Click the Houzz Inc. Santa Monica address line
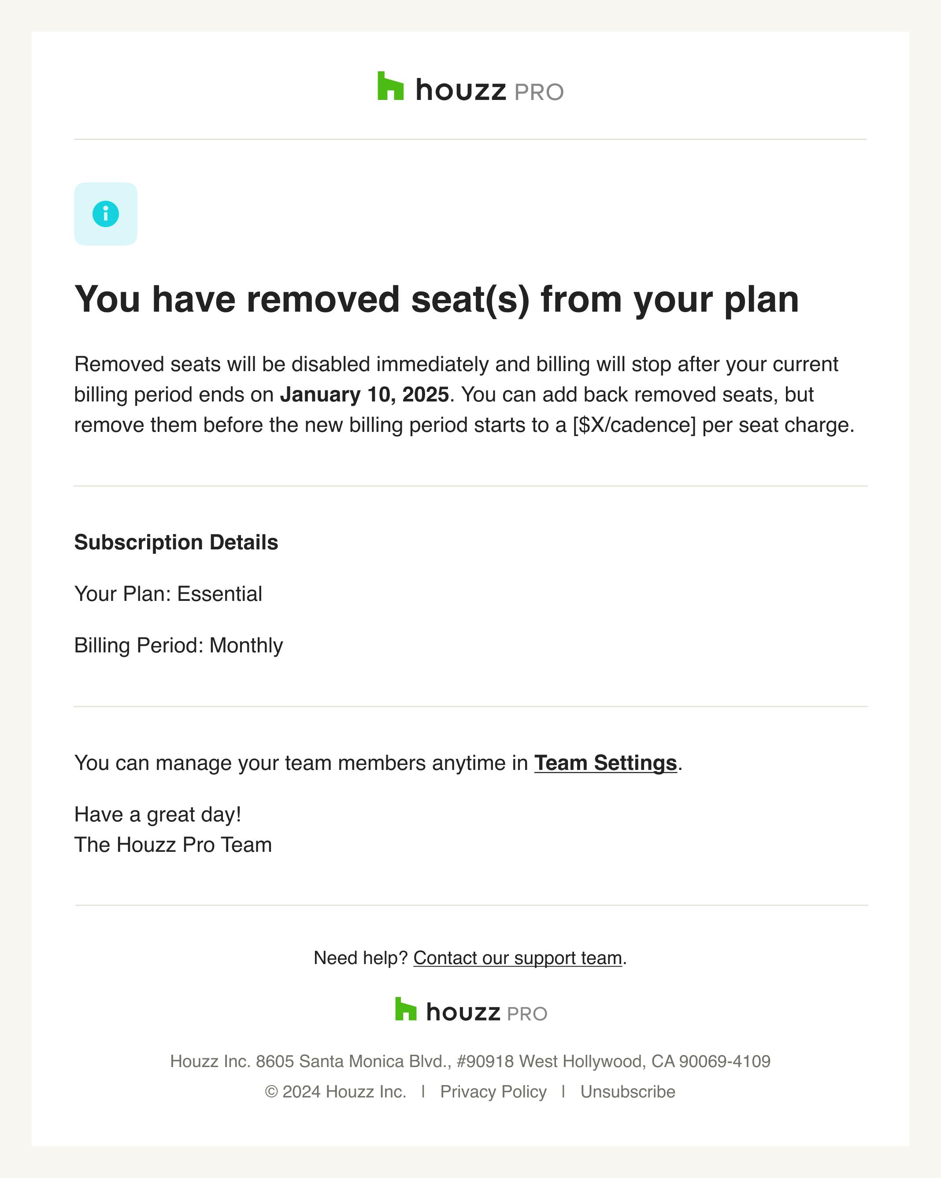The image size is (941, 1178). 470,1061
